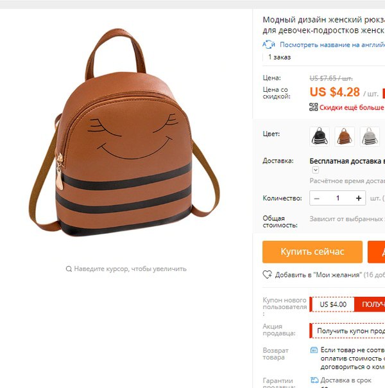Decrease quantity with the minus button
Viewport: 385px width, 388px height.
[x=317, y=198]
